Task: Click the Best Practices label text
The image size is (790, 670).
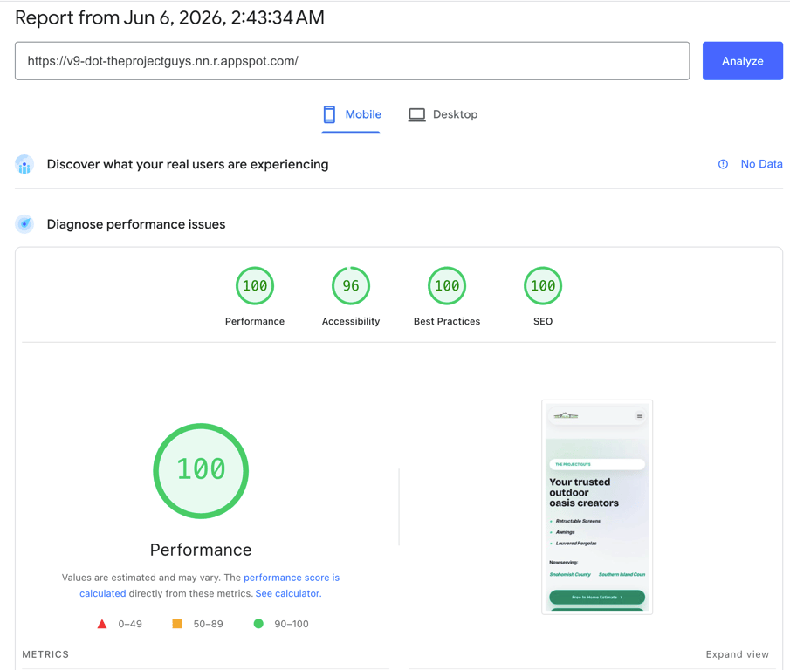Action: 447,321
